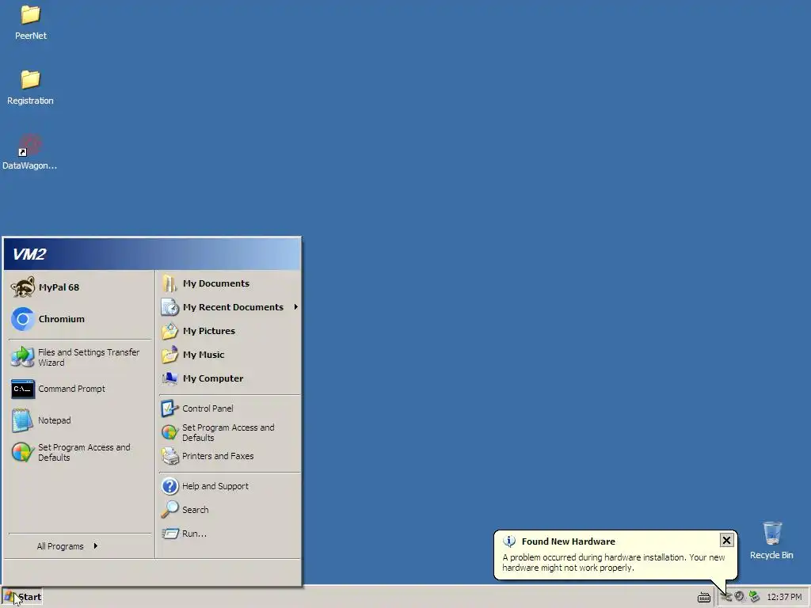
Task: Click the hardware installation tray icon
Action: (x=727, y=597)
